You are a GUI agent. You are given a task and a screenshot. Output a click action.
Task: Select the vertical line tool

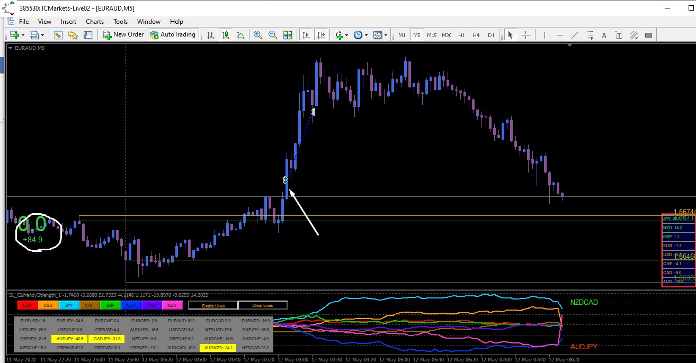(x=544, y=35)
